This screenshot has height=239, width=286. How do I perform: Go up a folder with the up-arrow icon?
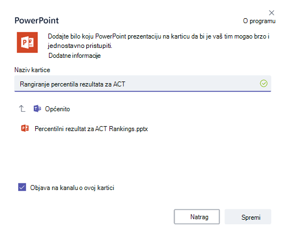(x=22, y=108)
